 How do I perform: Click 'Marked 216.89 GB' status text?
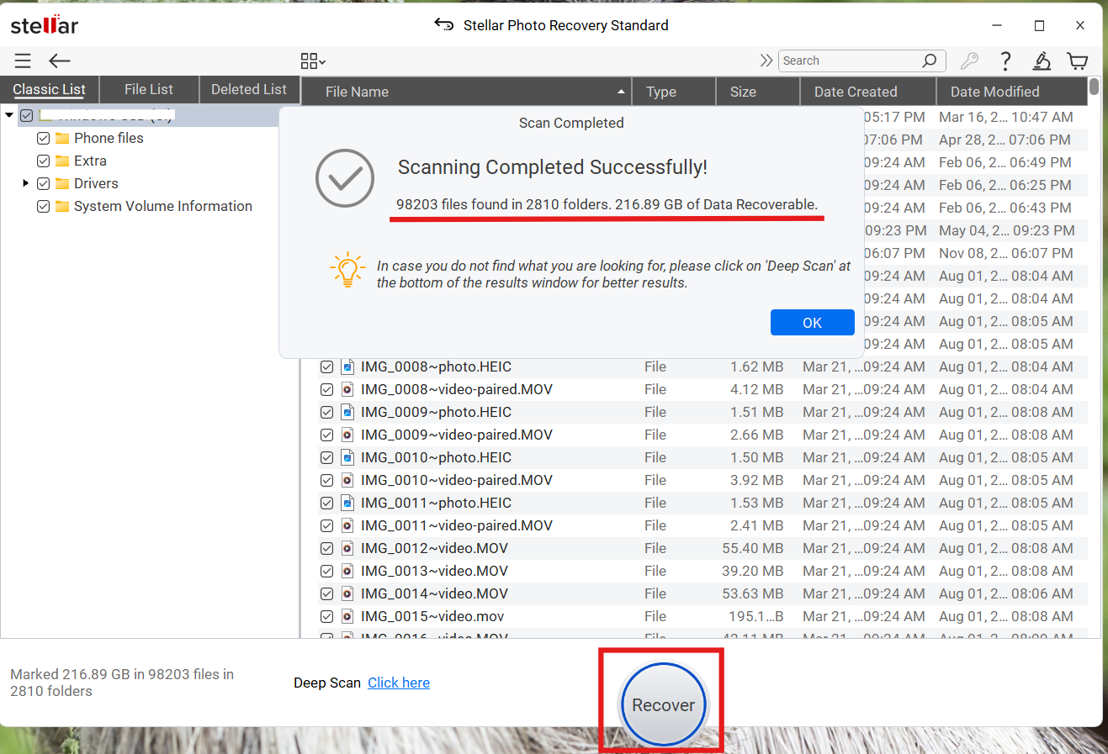pyautogui.click(x=122, y=683)
